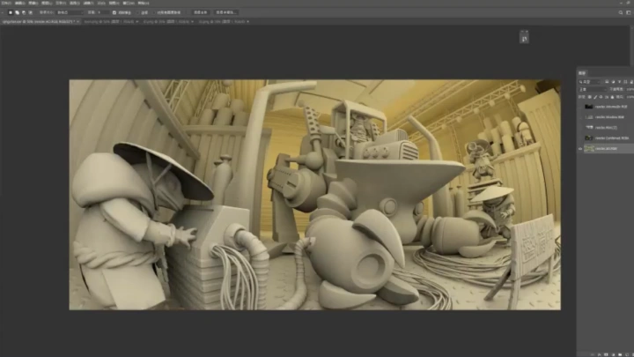634x357 pixels.
Task: Open the 图层 Layer menu
Action: pyautogui.click(x=47, y=4)
